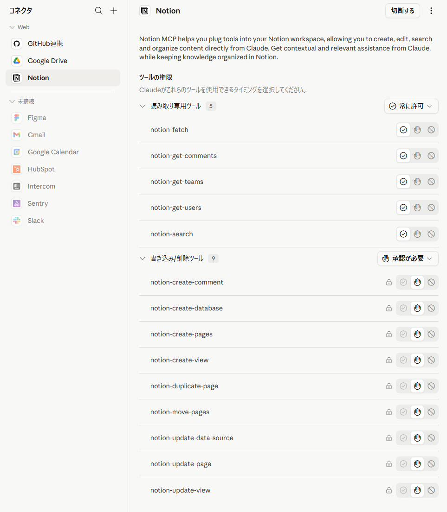Viewport: 447px width, 512px height.
Task: Select the Google Drive connector
Action: coord(63,61)
